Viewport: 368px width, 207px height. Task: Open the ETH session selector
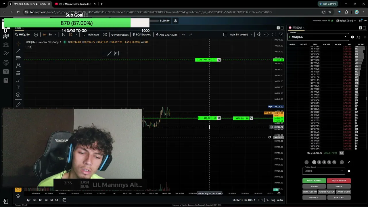click(x=260, y=200)
